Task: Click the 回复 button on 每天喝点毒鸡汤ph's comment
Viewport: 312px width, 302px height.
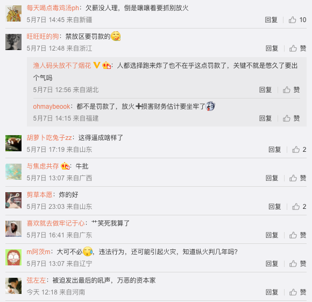Action: [x=271, y=20]
